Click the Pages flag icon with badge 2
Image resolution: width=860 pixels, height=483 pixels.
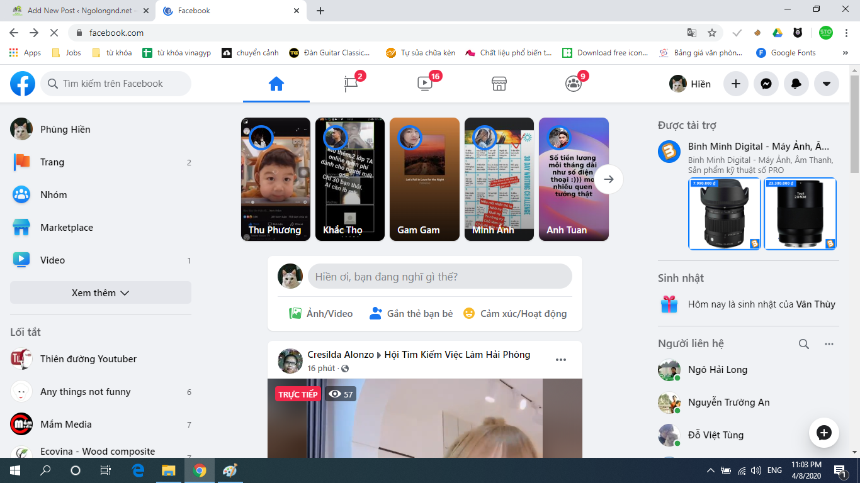click(351, 84)
